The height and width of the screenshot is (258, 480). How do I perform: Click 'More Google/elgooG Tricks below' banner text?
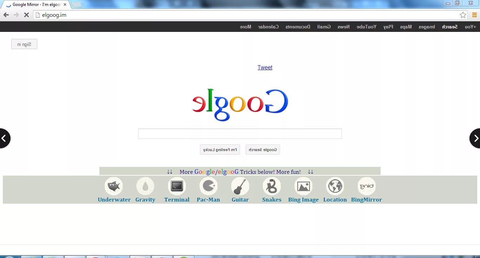[x=240, y=172]
